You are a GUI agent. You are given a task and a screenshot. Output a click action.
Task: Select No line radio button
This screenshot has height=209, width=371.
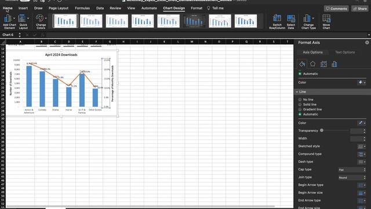point(300,99)
